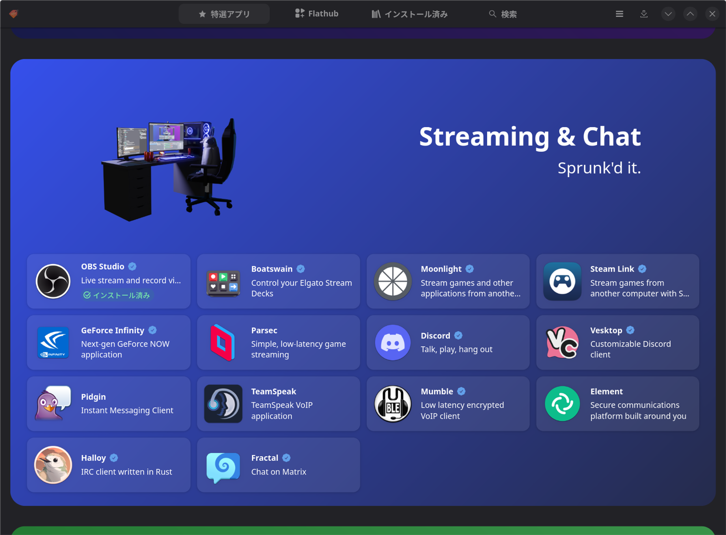Click the TeamSpeak app icon
The width and height of the screenshot is (726, 535).
(223, 404)
